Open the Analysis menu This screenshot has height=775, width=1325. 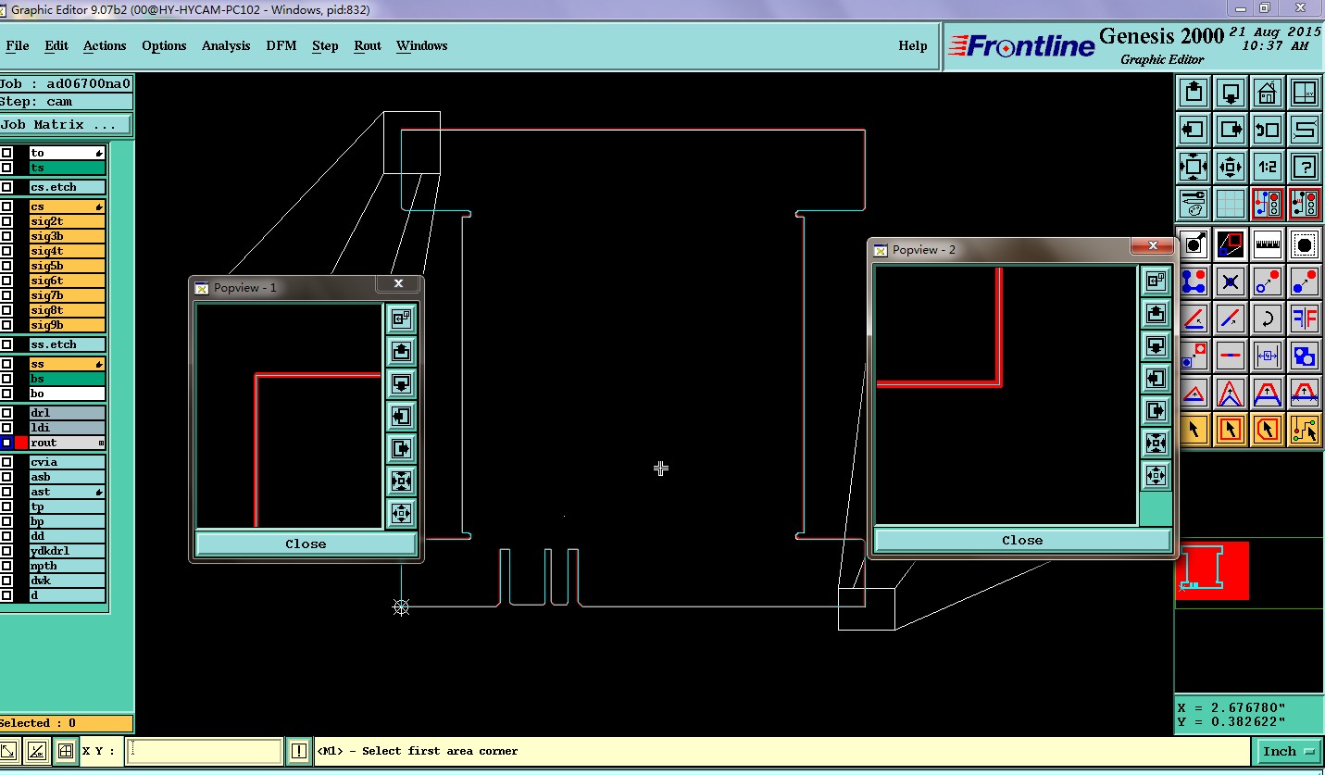click(x=226, y=45)
